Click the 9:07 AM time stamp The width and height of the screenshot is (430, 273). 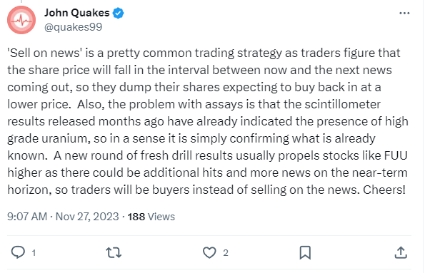(27, 217)
